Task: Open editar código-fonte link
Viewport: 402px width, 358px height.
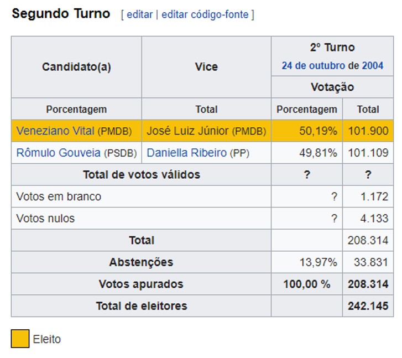Action: tap(205, 14)
